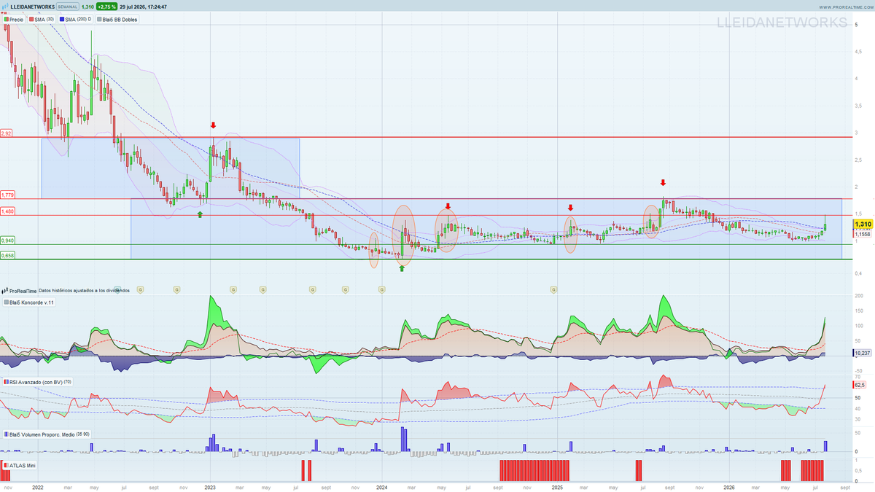Click the 2,5 value on the price axis

click(858, 159)
